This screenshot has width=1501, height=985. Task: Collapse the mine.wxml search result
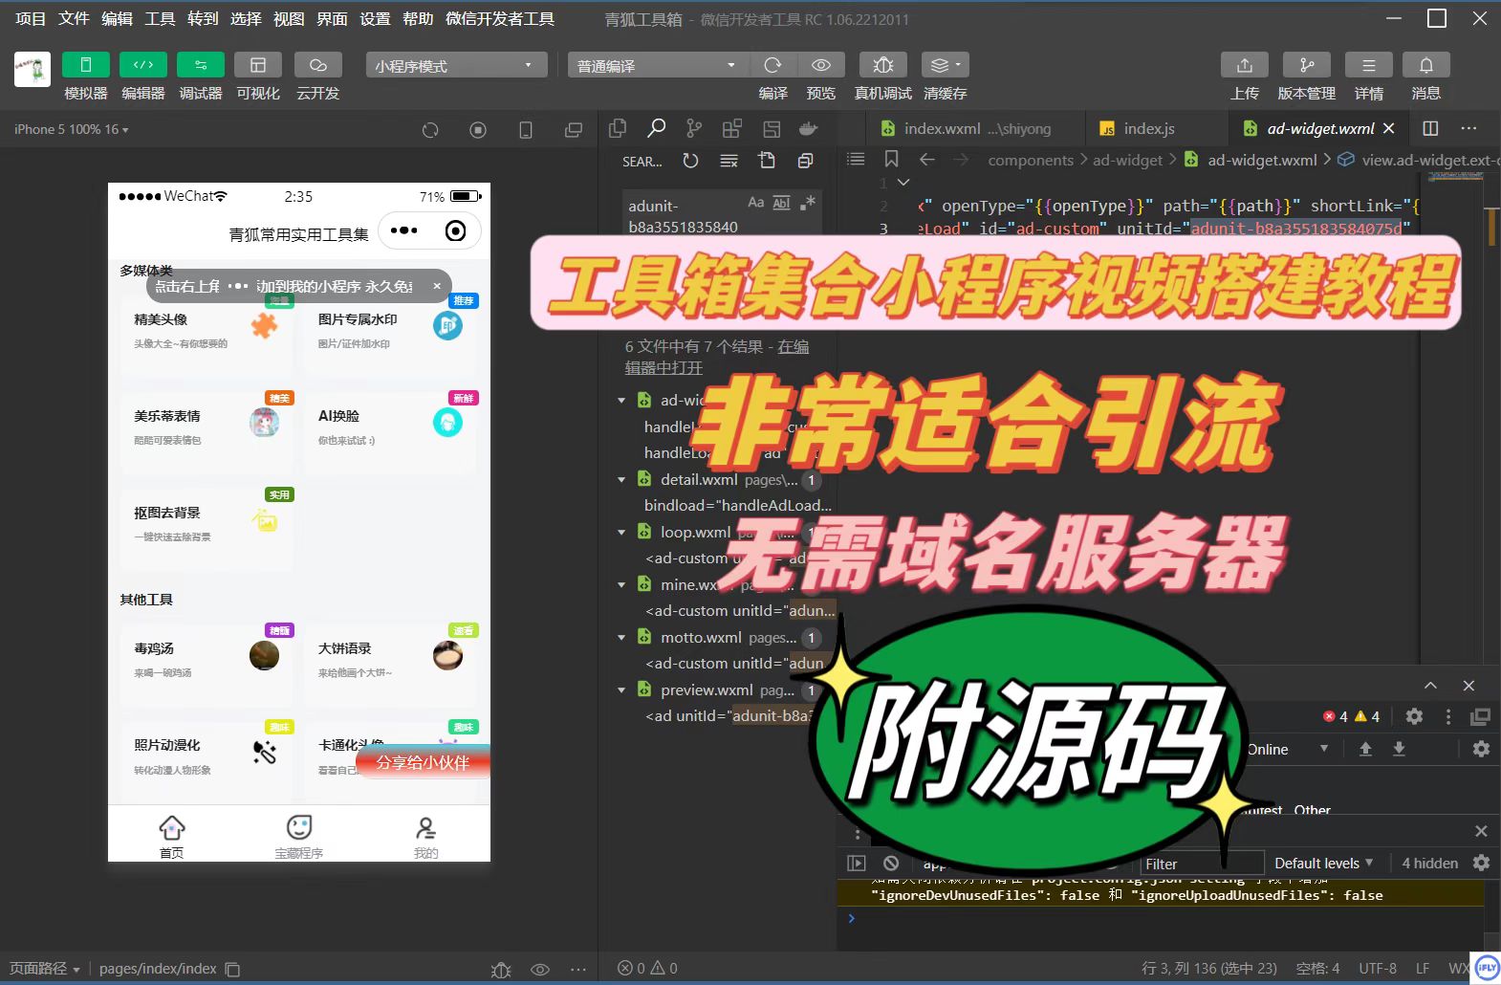pos(621,584)
